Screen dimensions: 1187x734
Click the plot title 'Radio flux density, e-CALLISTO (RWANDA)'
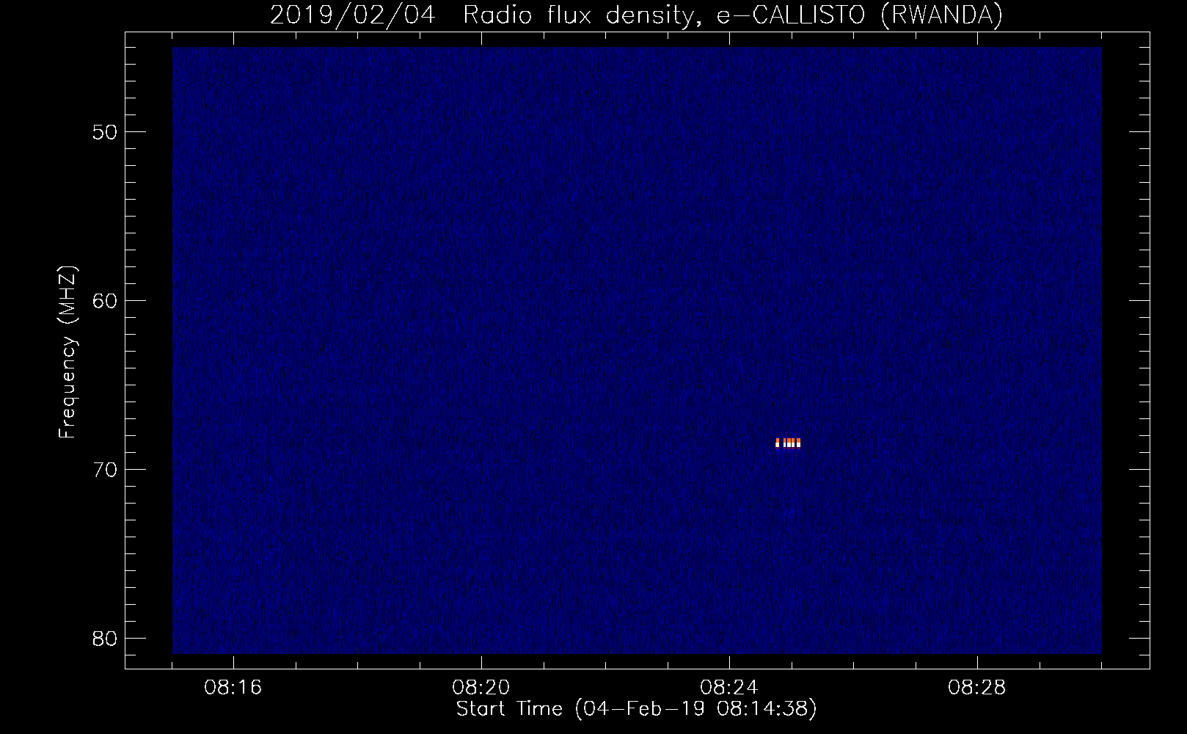tap(733, 15)
